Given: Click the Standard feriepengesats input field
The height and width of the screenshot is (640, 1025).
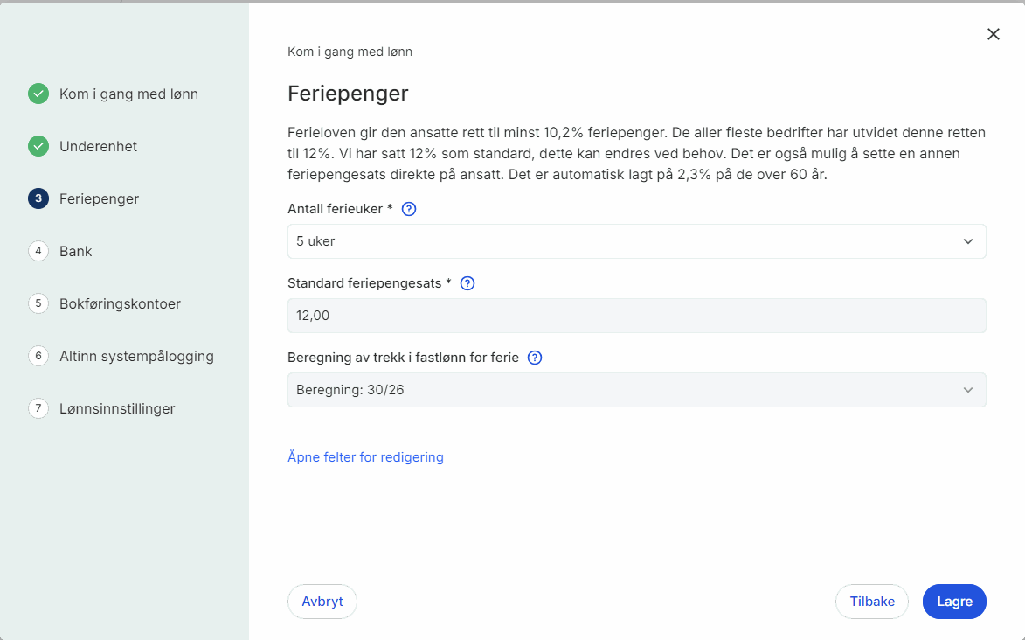Looking at the screenshot, I should coord(636,316).
